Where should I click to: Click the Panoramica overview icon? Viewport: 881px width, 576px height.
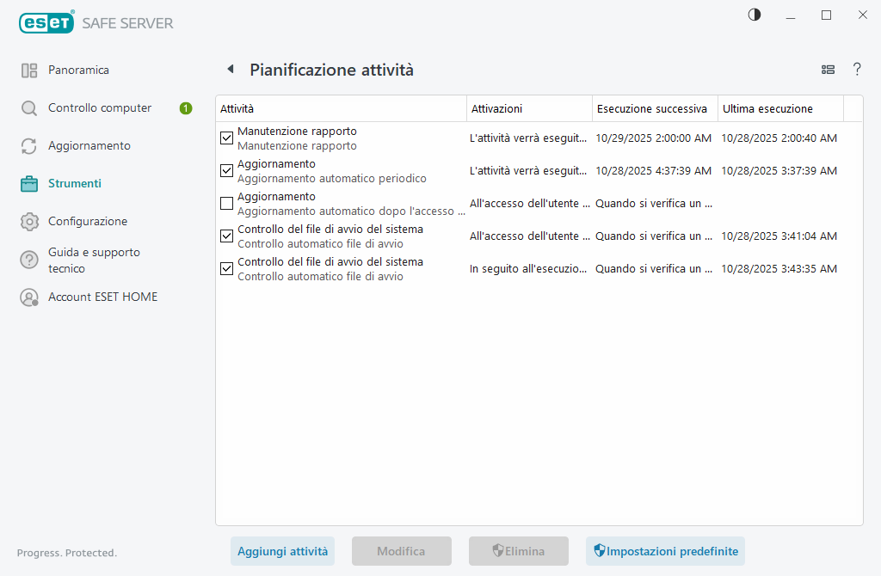click(29, 70)
